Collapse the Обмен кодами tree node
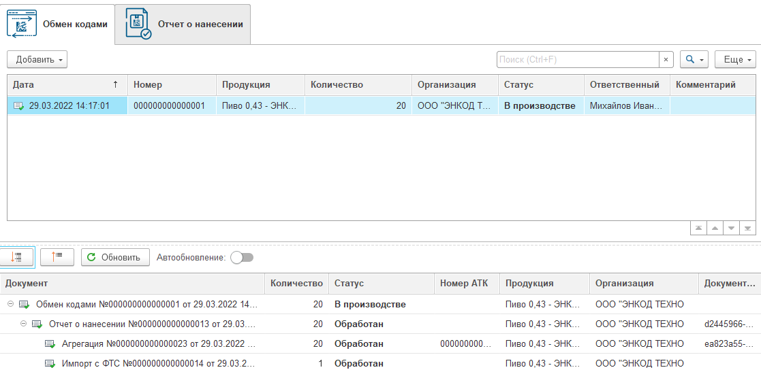This screenshot has height=372, width=761. point(10,304)
